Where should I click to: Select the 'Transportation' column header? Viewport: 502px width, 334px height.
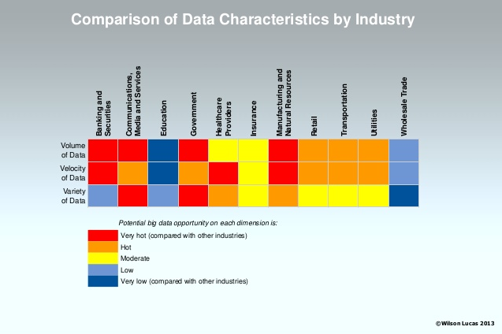pyautogui.click(x=344, y=117)
